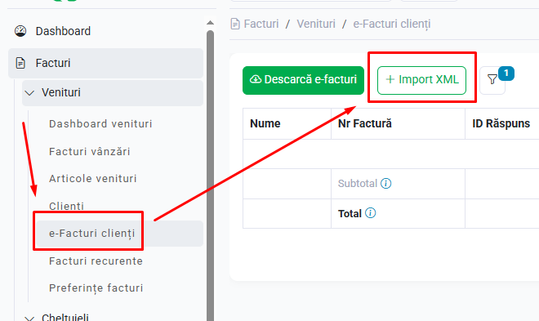This screenshot has width=539, height=321.
Task: Open Facturi vânzări page
Action: 89,152
